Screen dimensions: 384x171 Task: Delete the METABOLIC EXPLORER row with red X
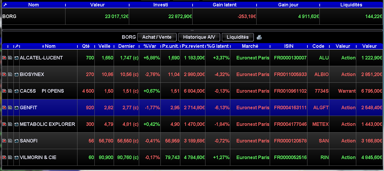click(4, 124)
